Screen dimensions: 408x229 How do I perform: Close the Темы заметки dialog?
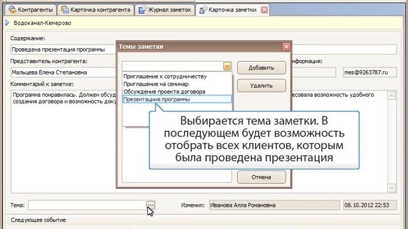click(x=286, y=46)
